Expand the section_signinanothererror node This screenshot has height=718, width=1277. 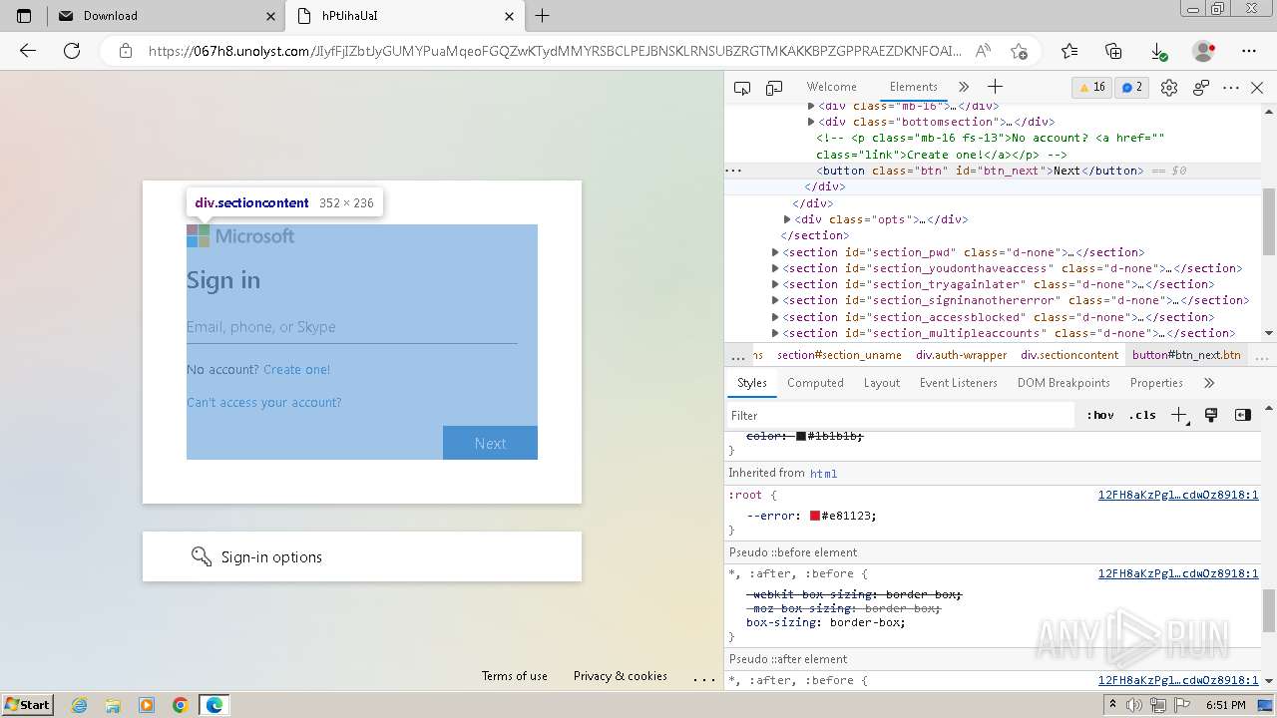click(775, 300)
